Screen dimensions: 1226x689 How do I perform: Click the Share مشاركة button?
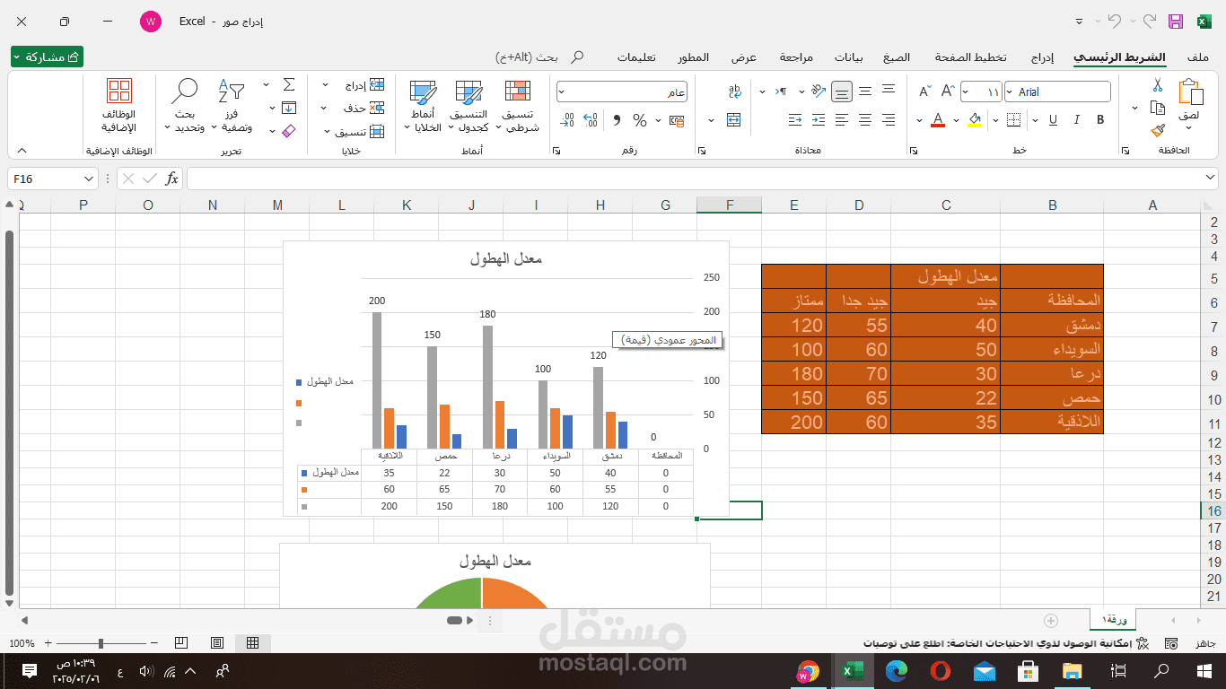pos(48,57)
